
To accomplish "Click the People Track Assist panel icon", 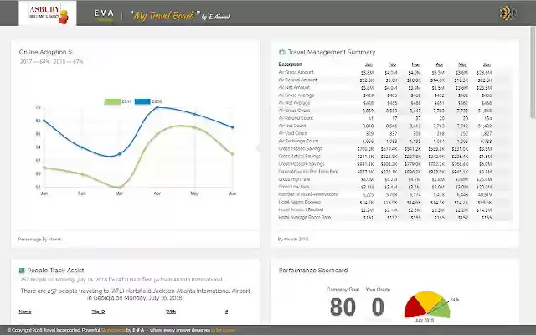I will pyautogui.click(x=22, y=271).
